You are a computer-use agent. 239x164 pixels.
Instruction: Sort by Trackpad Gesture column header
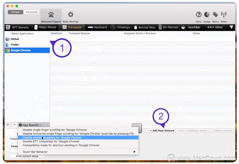79,33
